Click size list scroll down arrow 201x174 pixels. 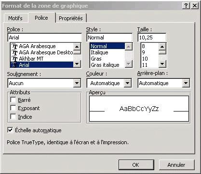point(162,64)
